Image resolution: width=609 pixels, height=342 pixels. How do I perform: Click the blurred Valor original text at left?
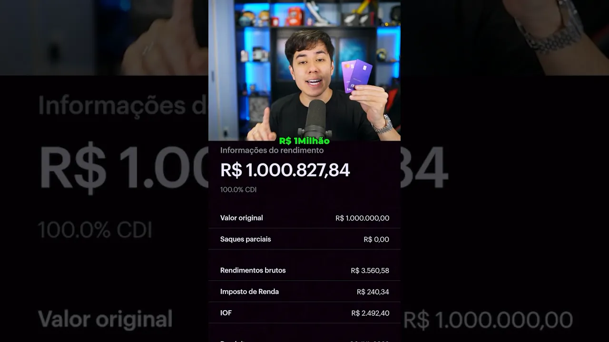[105, 319]
